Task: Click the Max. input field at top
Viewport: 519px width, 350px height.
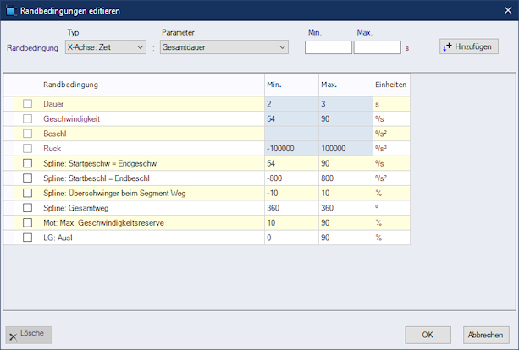Action: click(x=378, y=48)
